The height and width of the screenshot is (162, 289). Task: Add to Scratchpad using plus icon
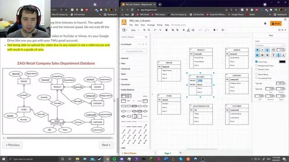(x=140, y=44)
